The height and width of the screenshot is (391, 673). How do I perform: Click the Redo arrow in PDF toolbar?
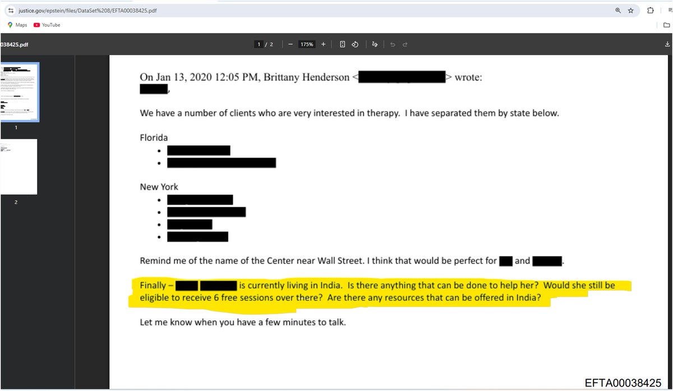click(405, 44)
